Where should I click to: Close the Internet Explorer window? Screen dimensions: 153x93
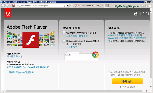tap(151, 2)
